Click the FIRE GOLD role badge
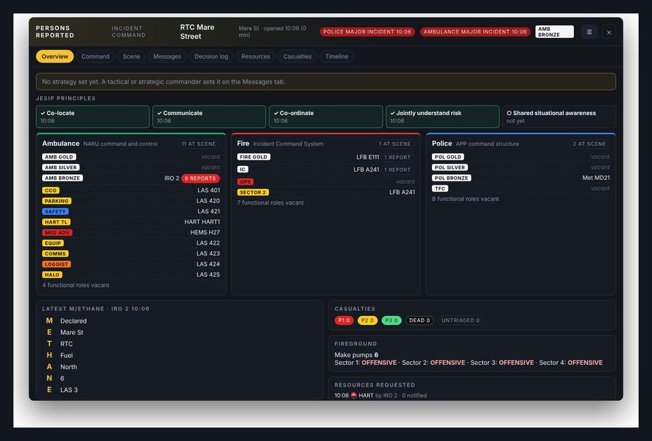Image resolution: width=652 pixels, height=441 pixels. click(253, 157)
